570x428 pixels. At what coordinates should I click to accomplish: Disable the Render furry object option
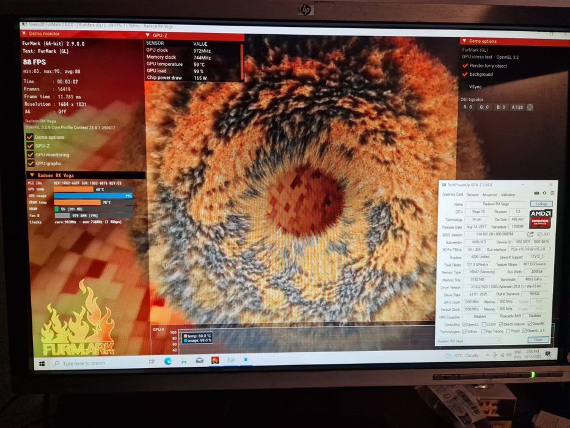click(465, 66)
